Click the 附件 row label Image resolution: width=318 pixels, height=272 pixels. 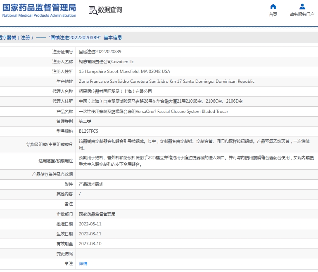[x=69, y=184]
